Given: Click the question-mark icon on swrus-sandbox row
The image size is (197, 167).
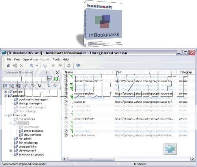Looking at the screenshot, I should (x=66, y=94).
